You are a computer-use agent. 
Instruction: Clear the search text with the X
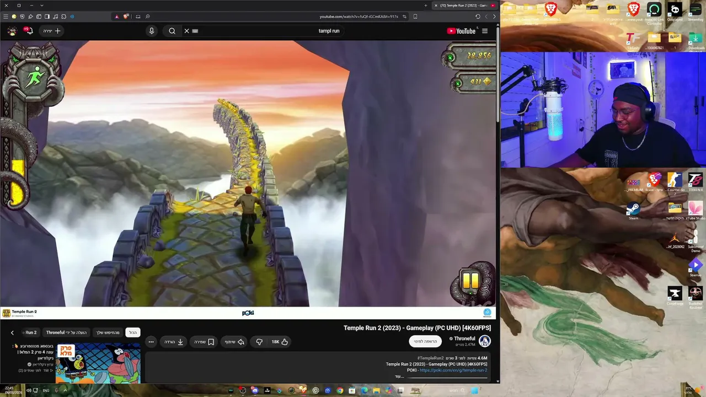[x=186, y=31]
